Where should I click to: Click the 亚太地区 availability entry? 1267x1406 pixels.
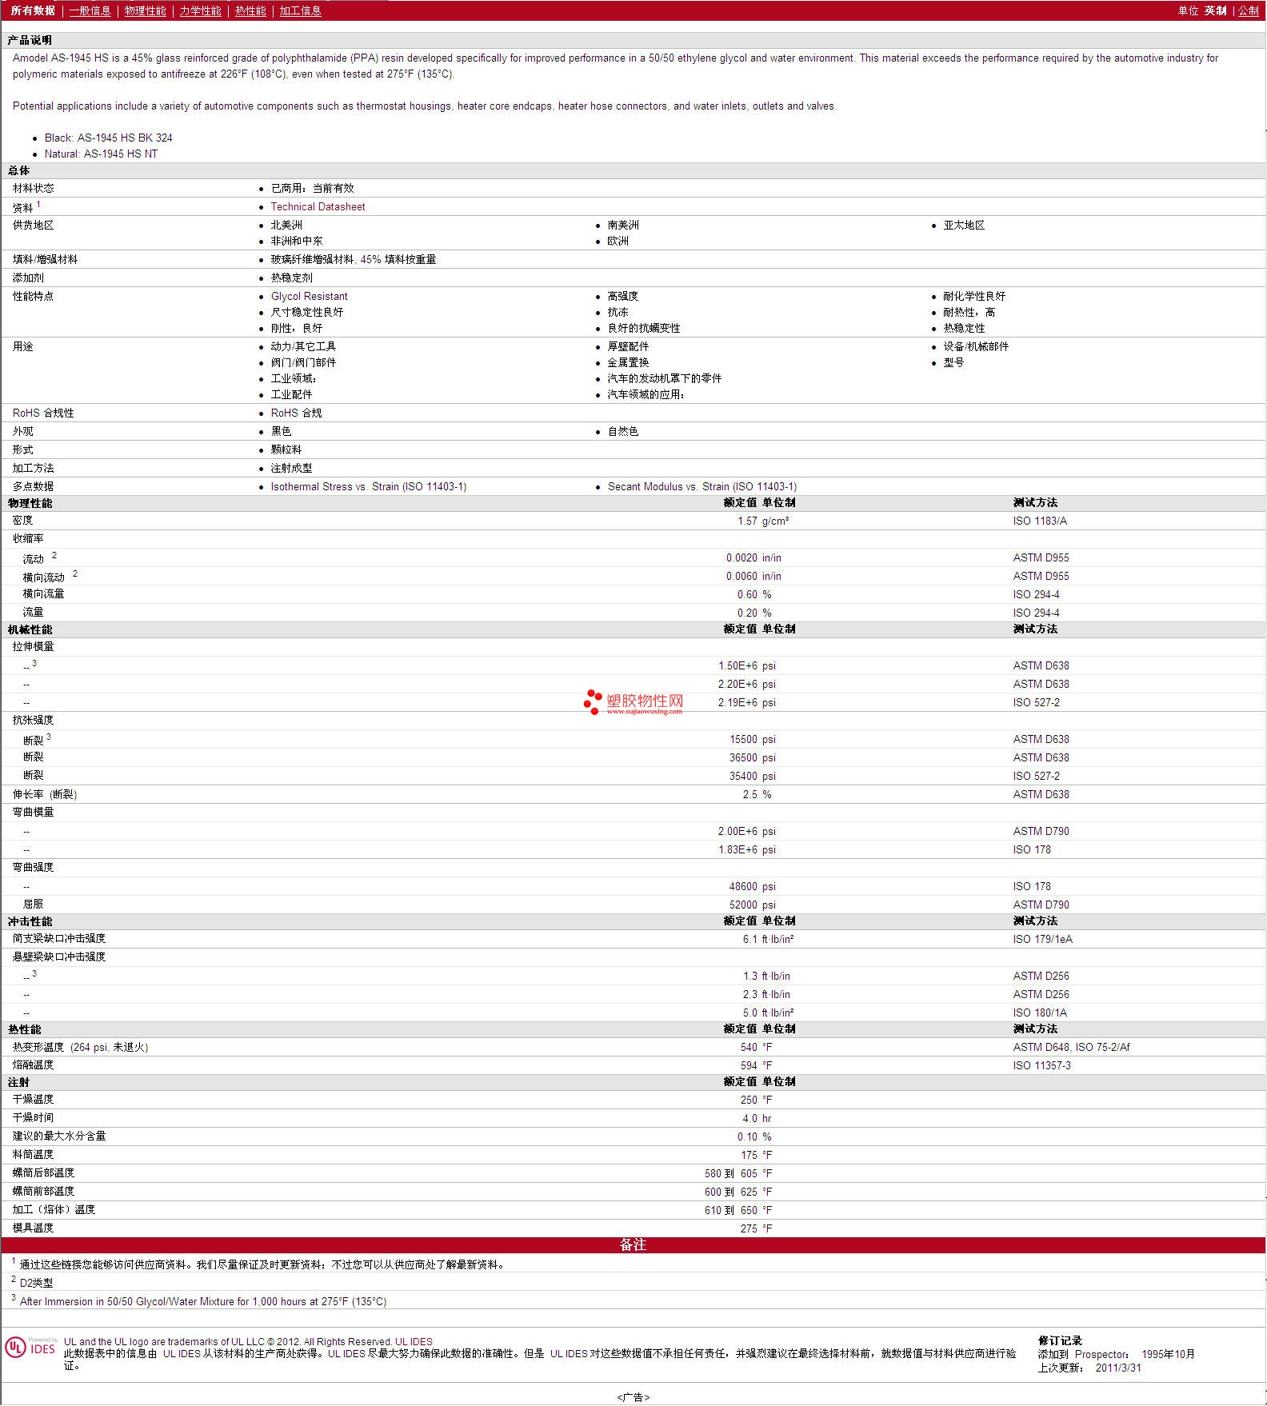(x=964, y=225)
